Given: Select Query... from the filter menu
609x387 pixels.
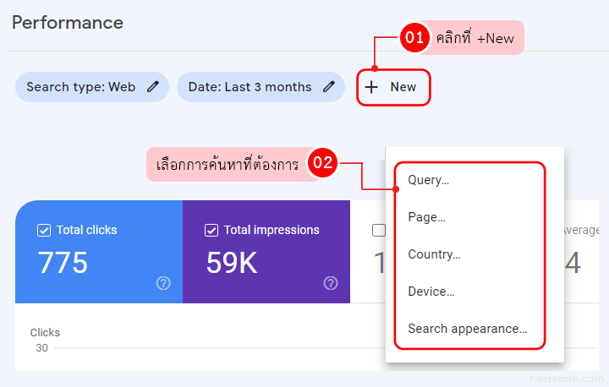Looking at the screenshot, I should [x=428, y=180].
